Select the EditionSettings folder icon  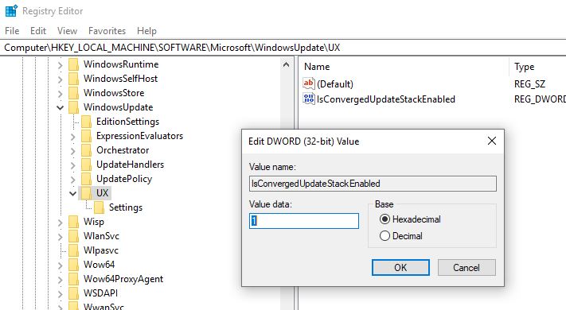[87, 122]
